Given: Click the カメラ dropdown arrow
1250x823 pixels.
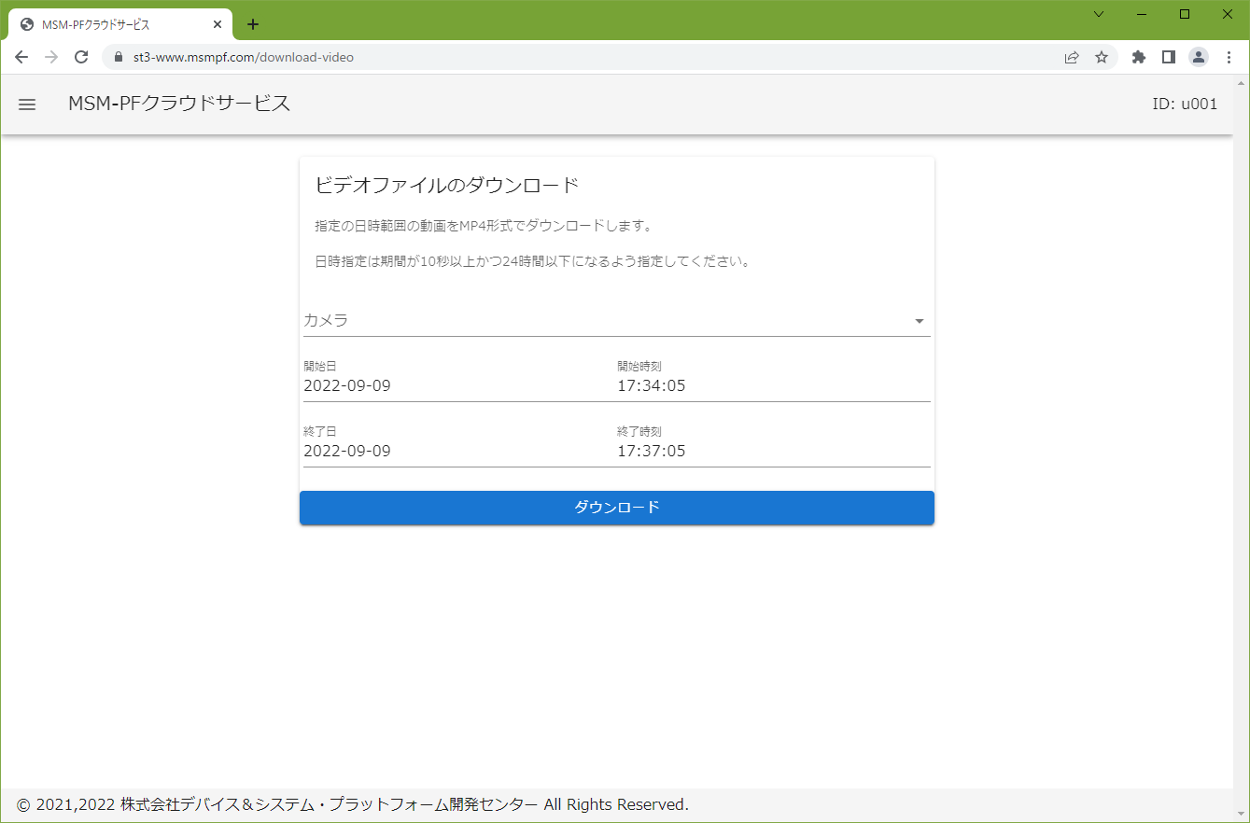Looking at the screenshot, I should [919, 321].
